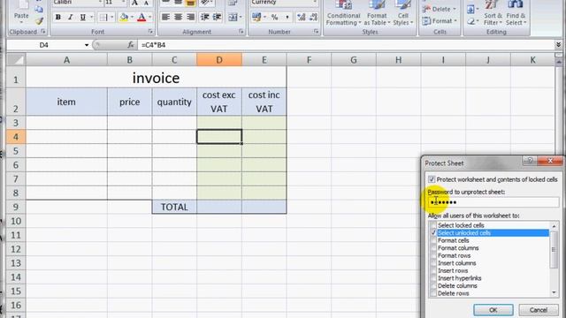Click Decrease Decimal icon
This screenshot has height=318, width=566.
[313, 17]
